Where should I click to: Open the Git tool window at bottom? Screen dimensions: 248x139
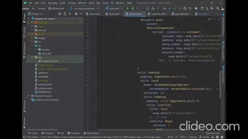coord(61,133)
